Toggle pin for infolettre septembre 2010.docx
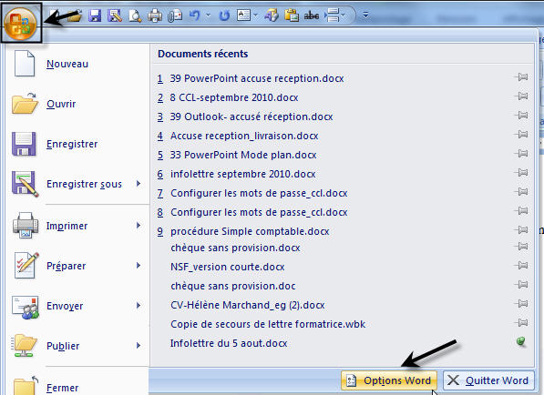The height and width of the screenshot is (395, 544). point(521,173)
